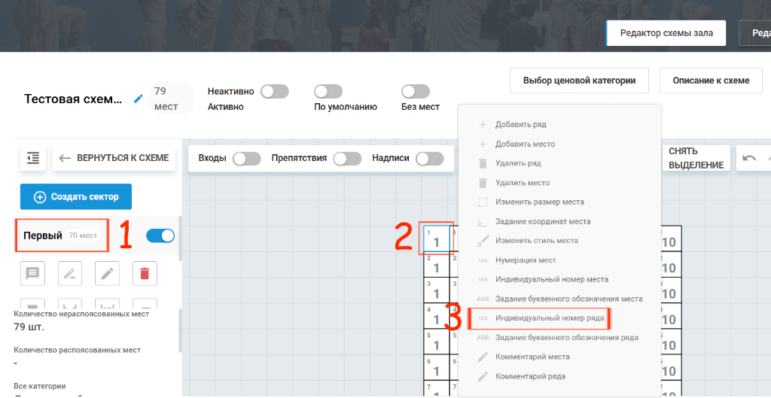Toggle the Первый sector blue switch

click(x=160, y=235)
